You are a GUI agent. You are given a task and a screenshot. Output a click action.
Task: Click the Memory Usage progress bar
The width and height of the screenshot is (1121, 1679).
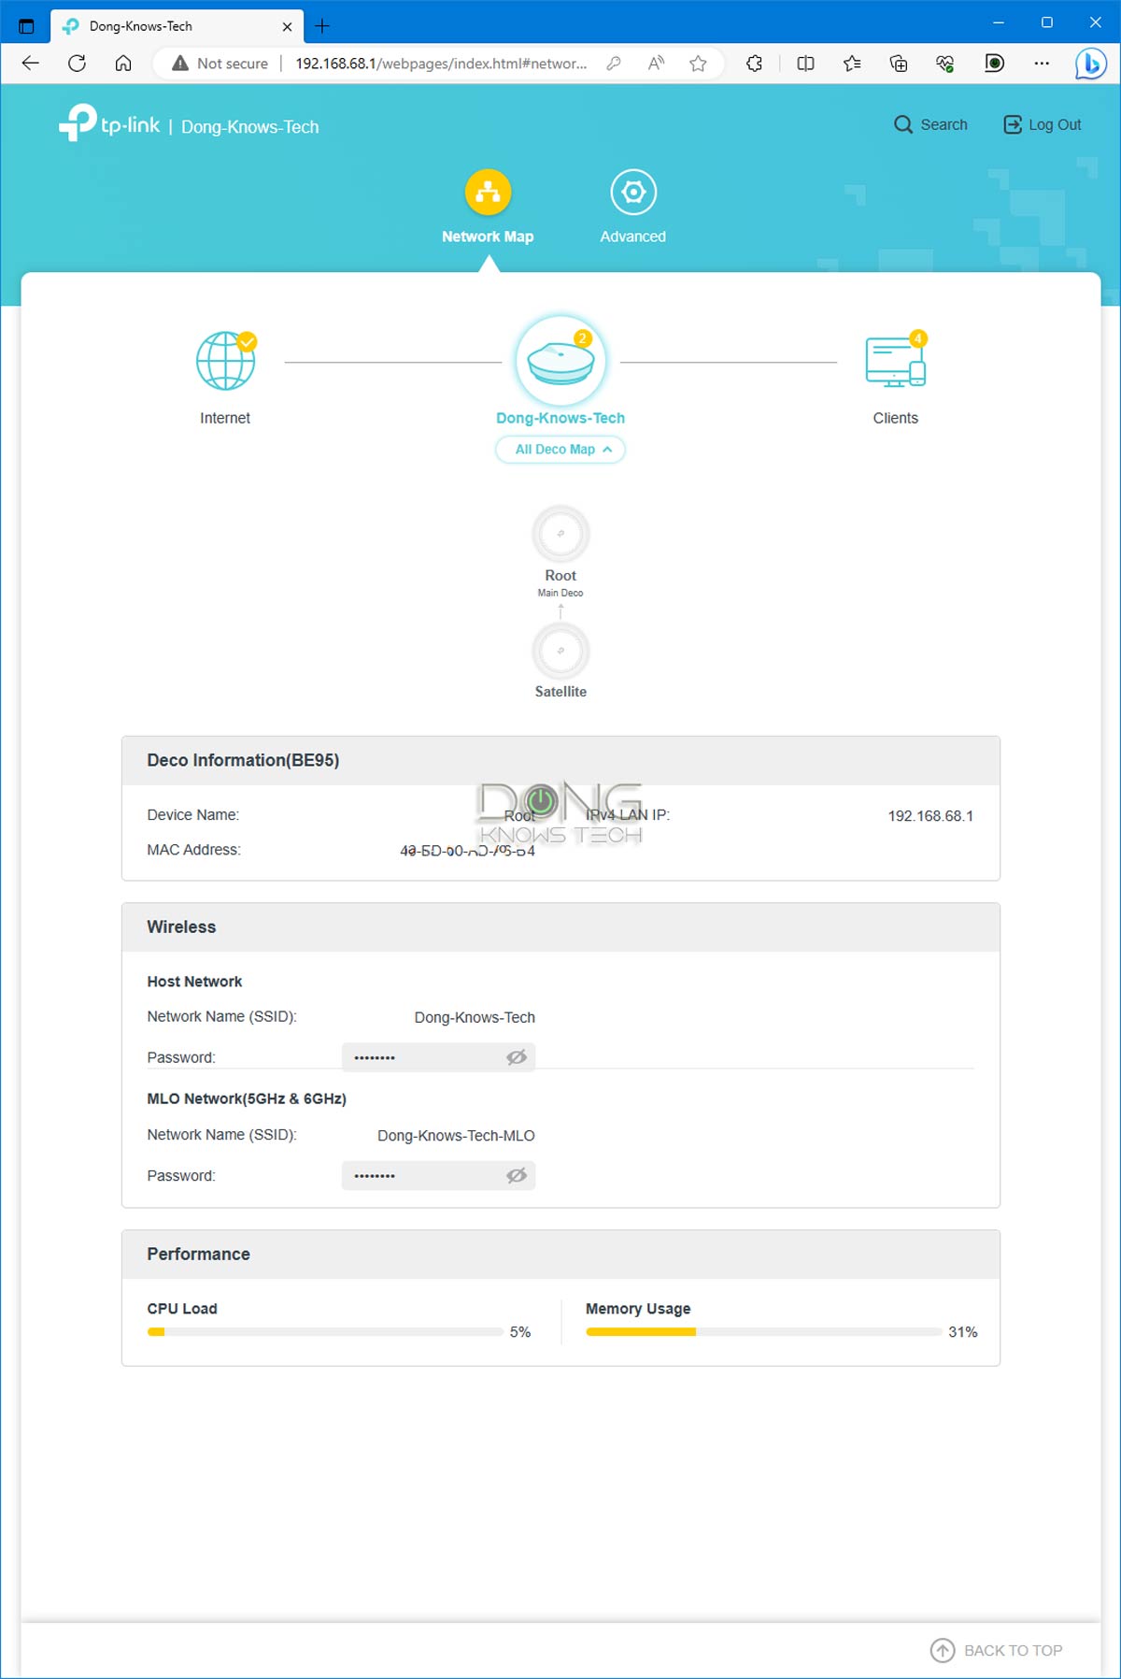pyautogui.click(x=764, y=1332)
